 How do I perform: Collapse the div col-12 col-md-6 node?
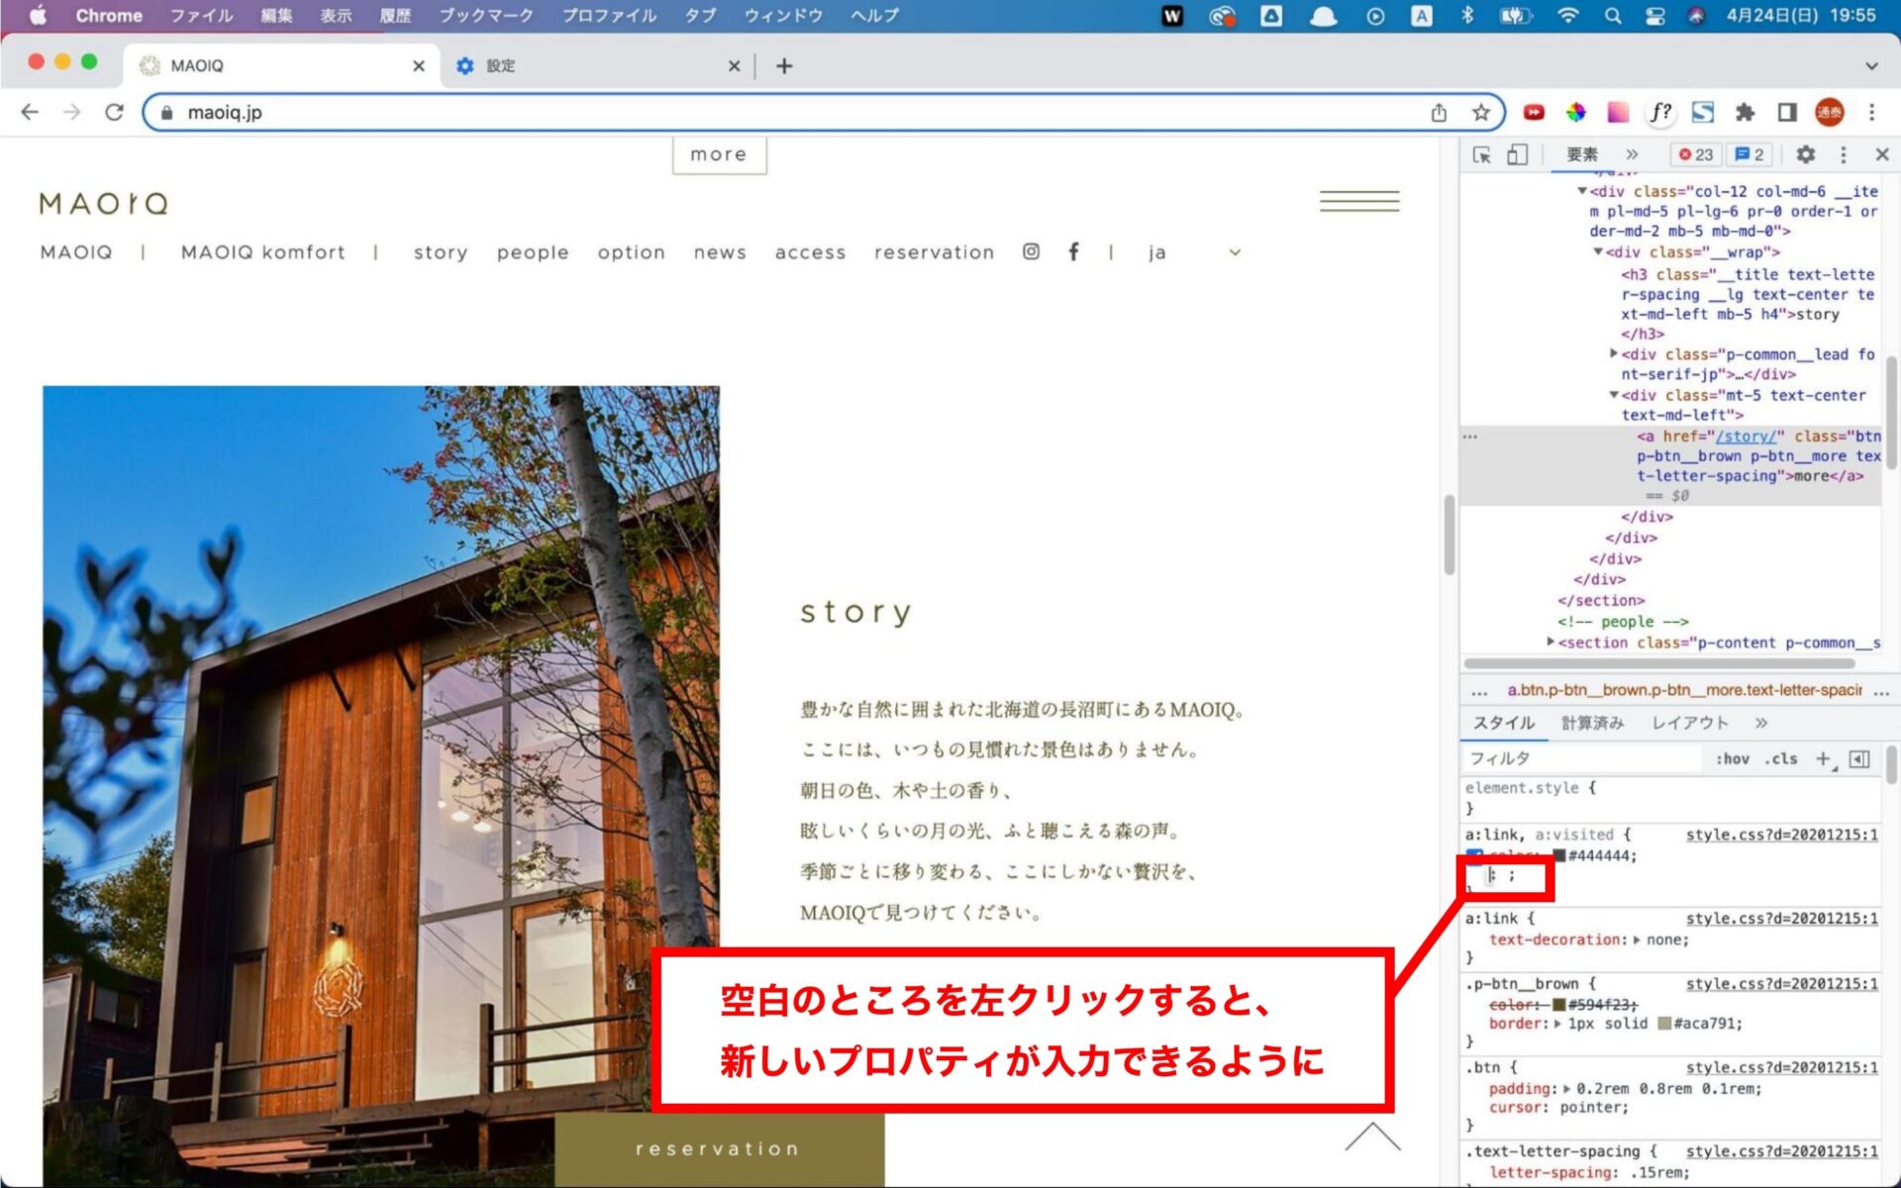pyautogui.click(x=1582, y=191)
